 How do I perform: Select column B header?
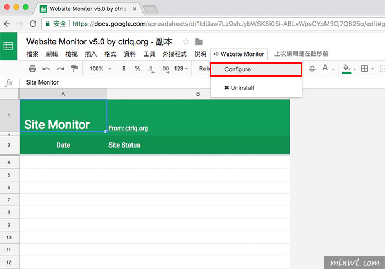198,94
